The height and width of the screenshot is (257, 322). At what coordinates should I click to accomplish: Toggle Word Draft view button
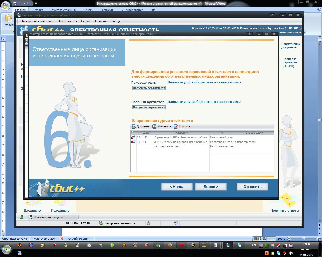click(x=273, y=239)
